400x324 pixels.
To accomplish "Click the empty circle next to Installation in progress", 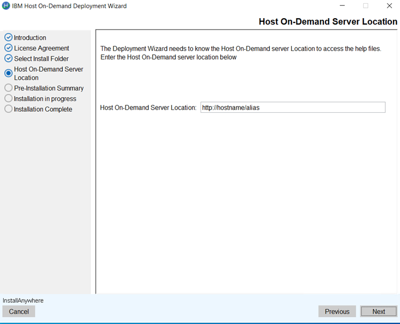I will tap(8, 98).
